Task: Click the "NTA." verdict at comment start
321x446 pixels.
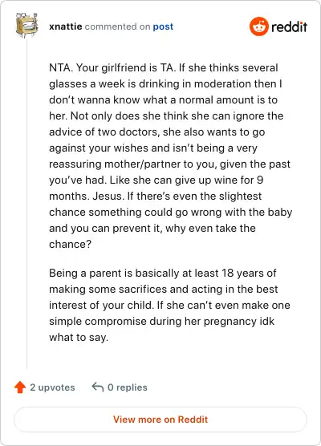Action: pos(61,67)
